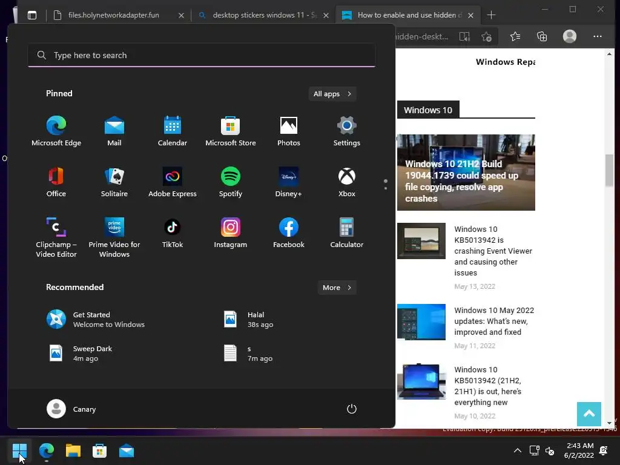This screenshot has width=620, height=465.
Task: Expand All apps list
Action: (332, 94)
